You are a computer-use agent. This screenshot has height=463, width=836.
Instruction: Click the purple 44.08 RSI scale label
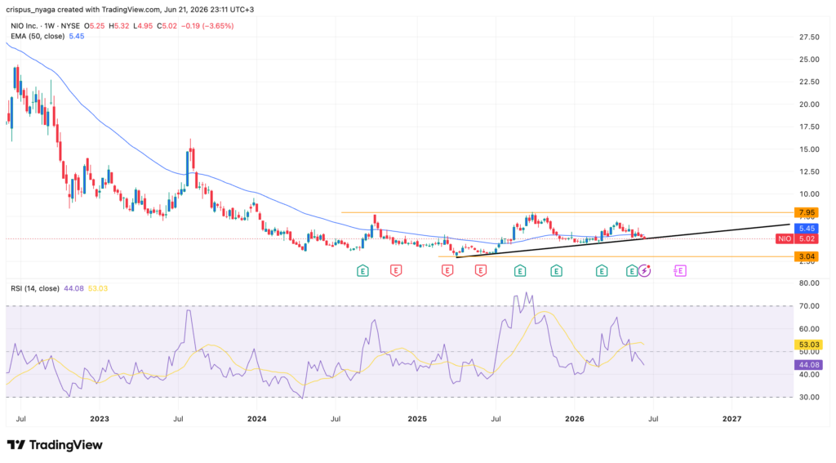(808, 365)
